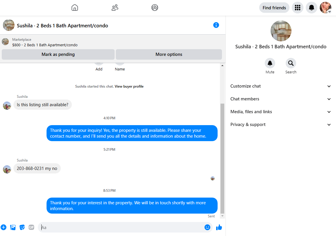The image size is (336, 236).
Task: Open the apps grid menu
Action: pyautogui.click(x=297, y=8)
